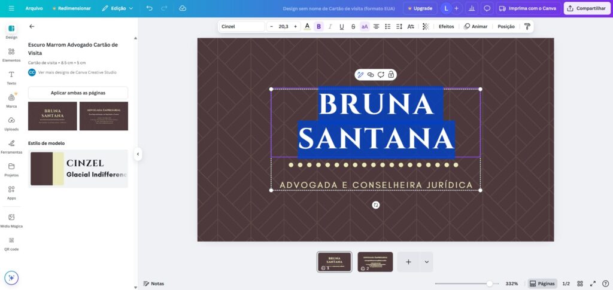Viewport: 613px width, 290px height.
Task: Open the Arquivo menu
Action: (x=34, y=8)
